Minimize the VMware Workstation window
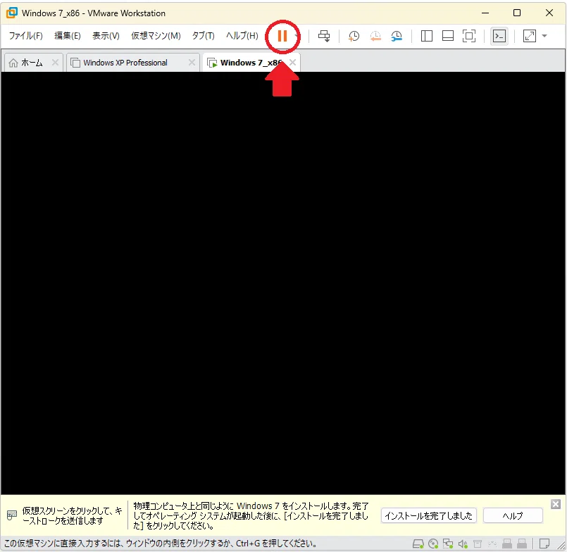This screenshot has width=567, height=552. (x=485, y=13)
